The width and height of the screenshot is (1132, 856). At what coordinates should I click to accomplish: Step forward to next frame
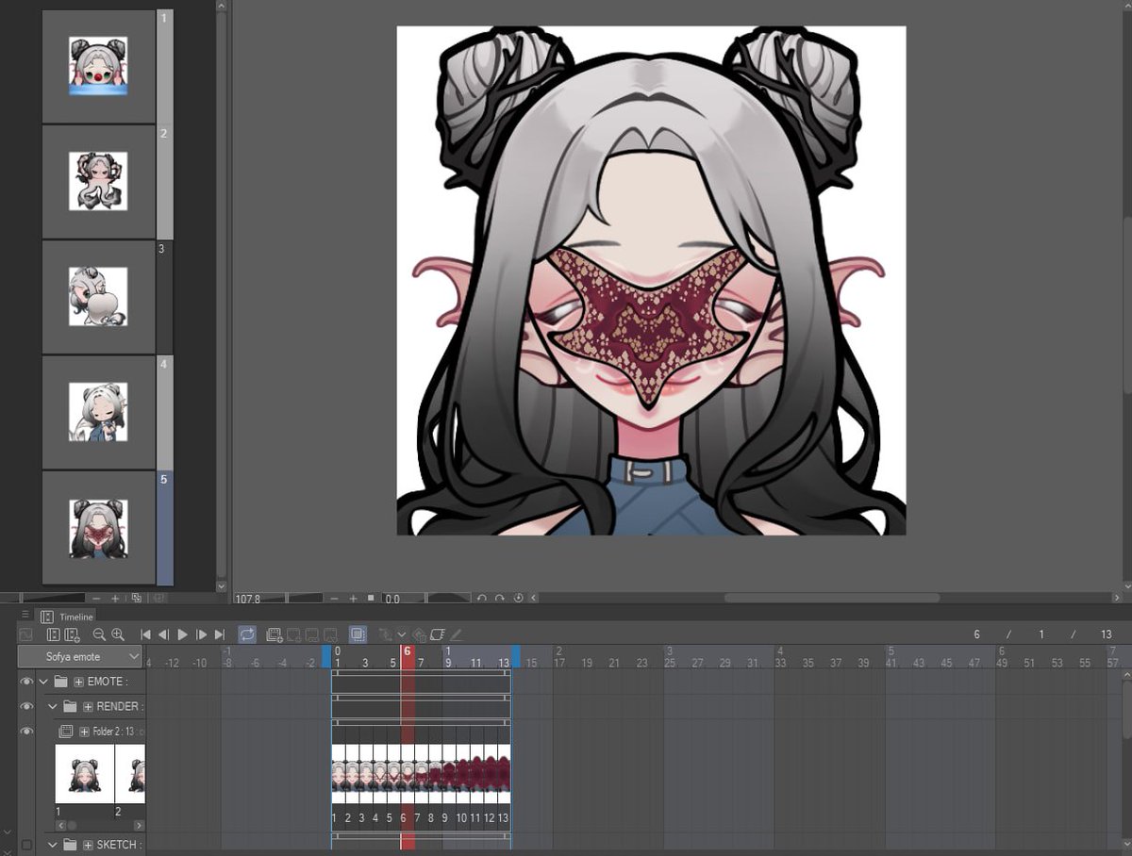tap(201, 634)
